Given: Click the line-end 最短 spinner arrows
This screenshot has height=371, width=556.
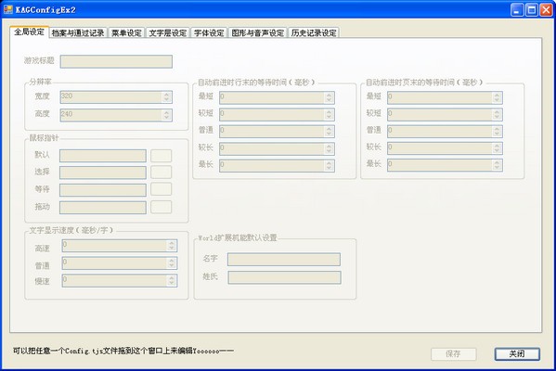Looking at the screenshot, I should click(x=330, y=97).
